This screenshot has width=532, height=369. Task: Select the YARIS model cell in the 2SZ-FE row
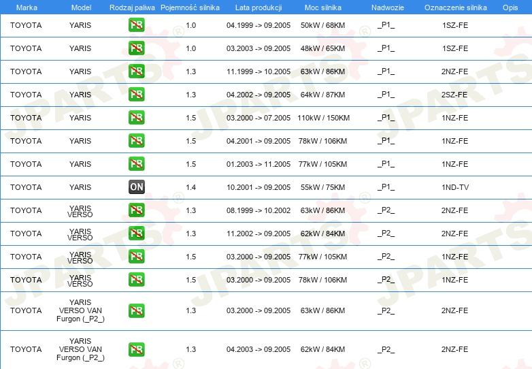coord(80,95)
